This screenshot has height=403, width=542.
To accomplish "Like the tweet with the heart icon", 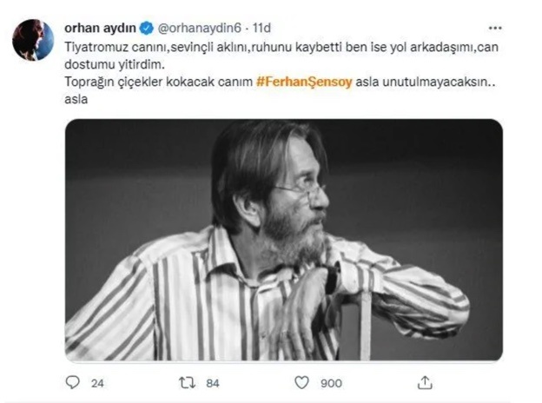I will pyautogui.click(x=301, y=381).
